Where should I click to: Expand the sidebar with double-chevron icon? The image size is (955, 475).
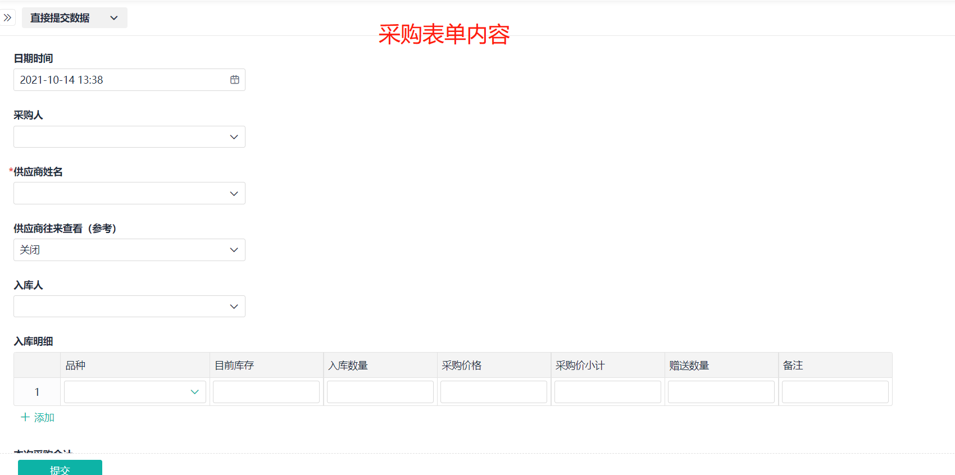[x=7, y=18]
